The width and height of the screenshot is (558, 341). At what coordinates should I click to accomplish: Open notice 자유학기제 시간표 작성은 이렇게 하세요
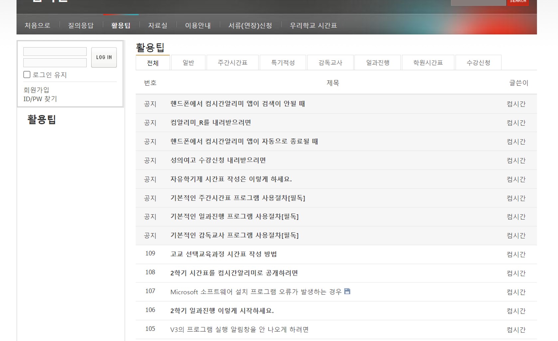click(231, 179)
